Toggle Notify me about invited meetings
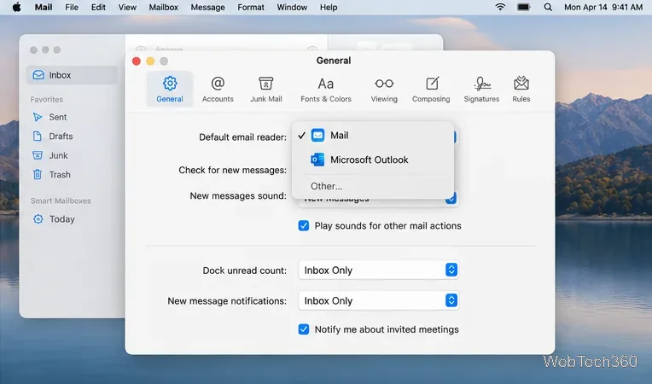Screen dimensions: 652x384 click(304, 329)
